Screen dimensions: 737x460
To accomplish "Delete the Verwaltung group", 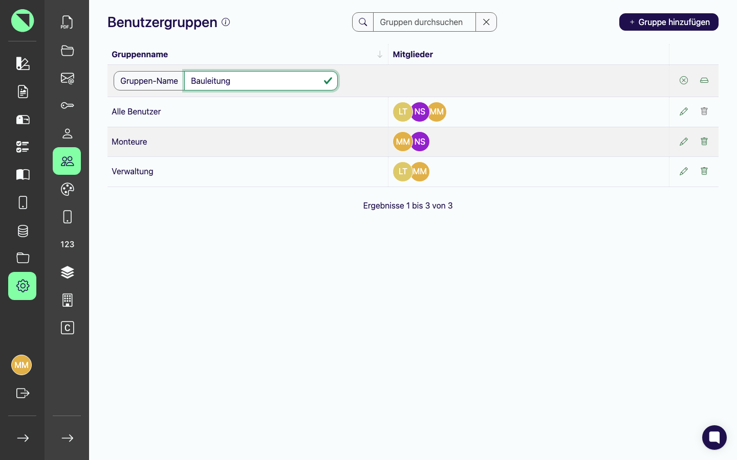I will [704, 171].
